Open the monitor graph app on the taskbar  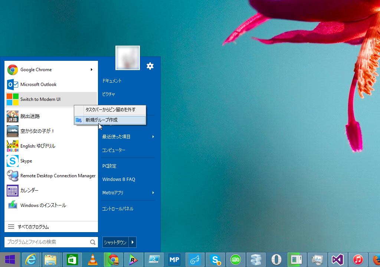[x=317, y=260]
